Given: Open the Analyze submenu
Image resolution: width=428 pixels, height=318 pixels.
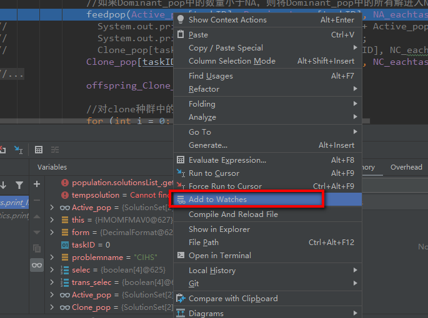Looking at the screenshot, I should point(268,117).
